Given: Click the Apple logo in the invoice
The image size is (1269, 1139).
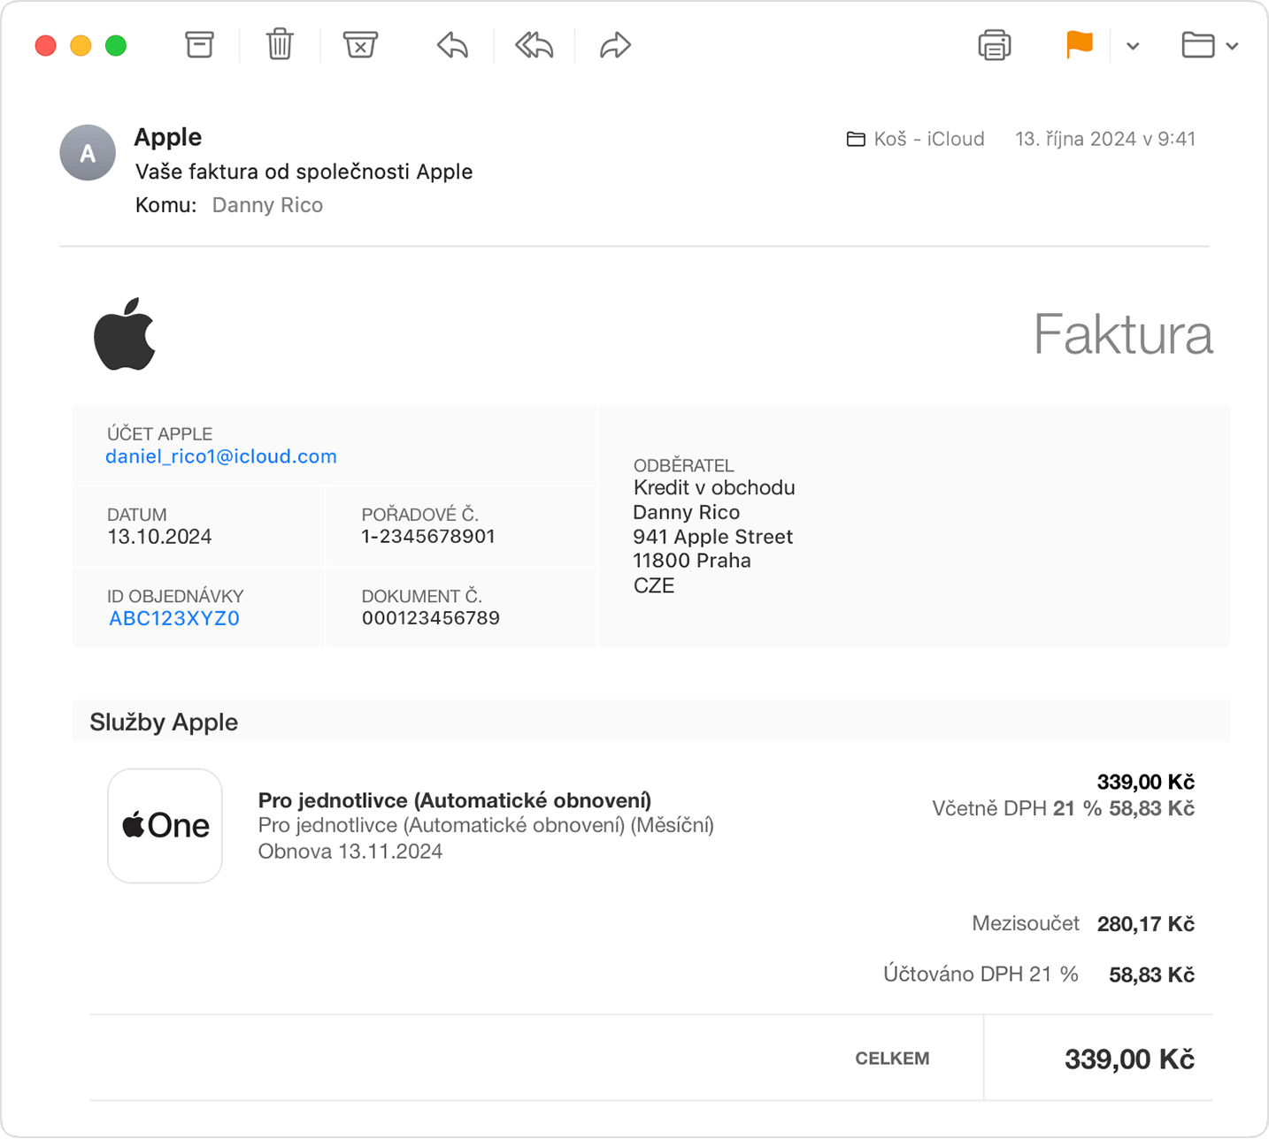Looking at the screenshot, I should pyautogui.click(x=125, y=333).
